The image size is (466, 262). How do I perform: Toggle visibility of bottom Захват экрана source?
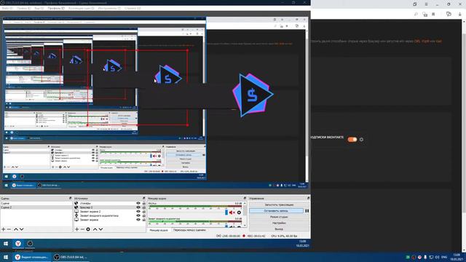point(138,220)
